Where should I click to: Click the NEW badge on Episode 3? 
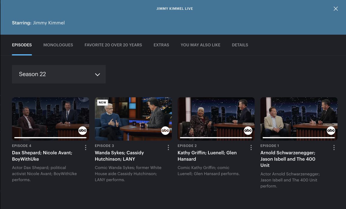click(x=102, y=102)
